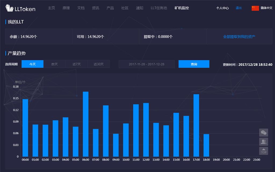The image size is (275, 172).
Task: Open the 社区 page
Action: [125, 8]
